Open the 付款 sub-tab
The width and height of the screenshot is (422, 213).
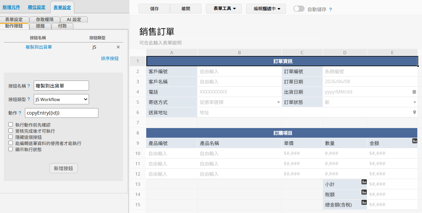(x=62, y=26)
